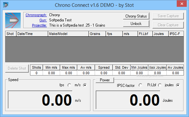
Task: Close the Chrono Connect window
Action: pos(182,4)
